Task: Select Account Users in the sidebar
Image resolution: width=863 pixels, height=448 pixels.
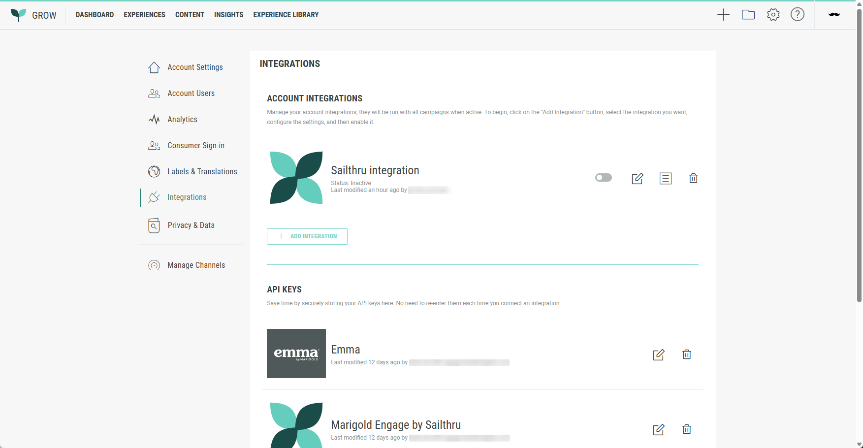Action: click(x=191, y=94)
